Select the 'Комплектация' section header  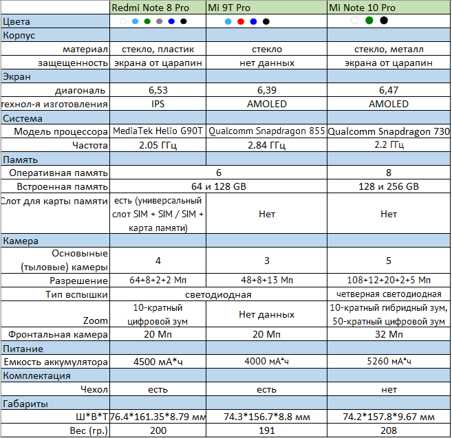[55, 375]
